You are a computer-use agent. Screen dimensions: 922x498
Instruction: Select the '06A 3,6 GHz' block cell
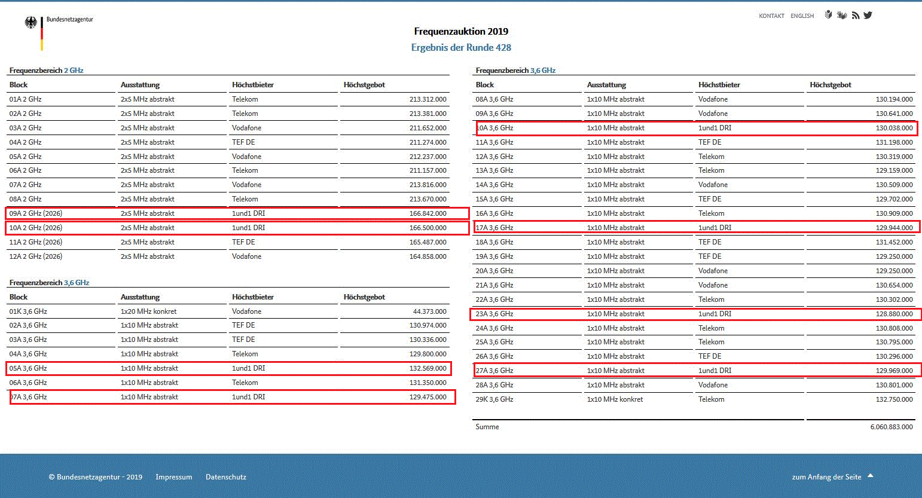(x=28, y=383)
